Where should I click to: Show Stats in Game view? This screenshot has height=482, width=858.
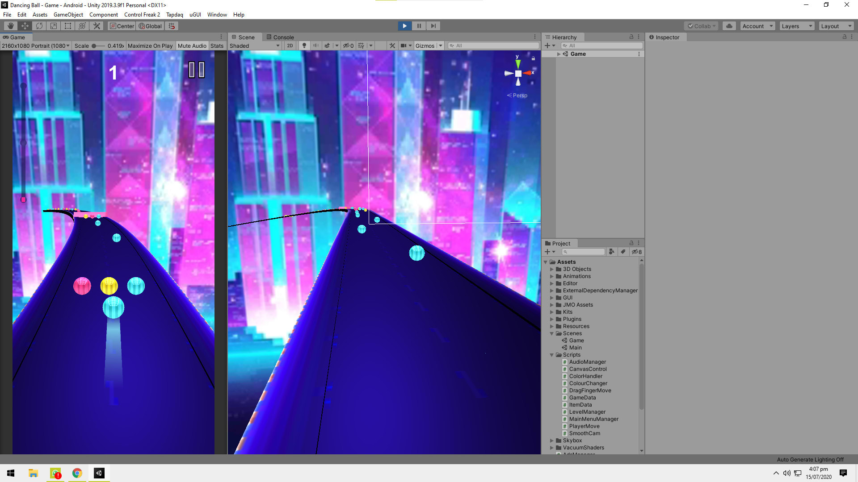click(217, 46)
